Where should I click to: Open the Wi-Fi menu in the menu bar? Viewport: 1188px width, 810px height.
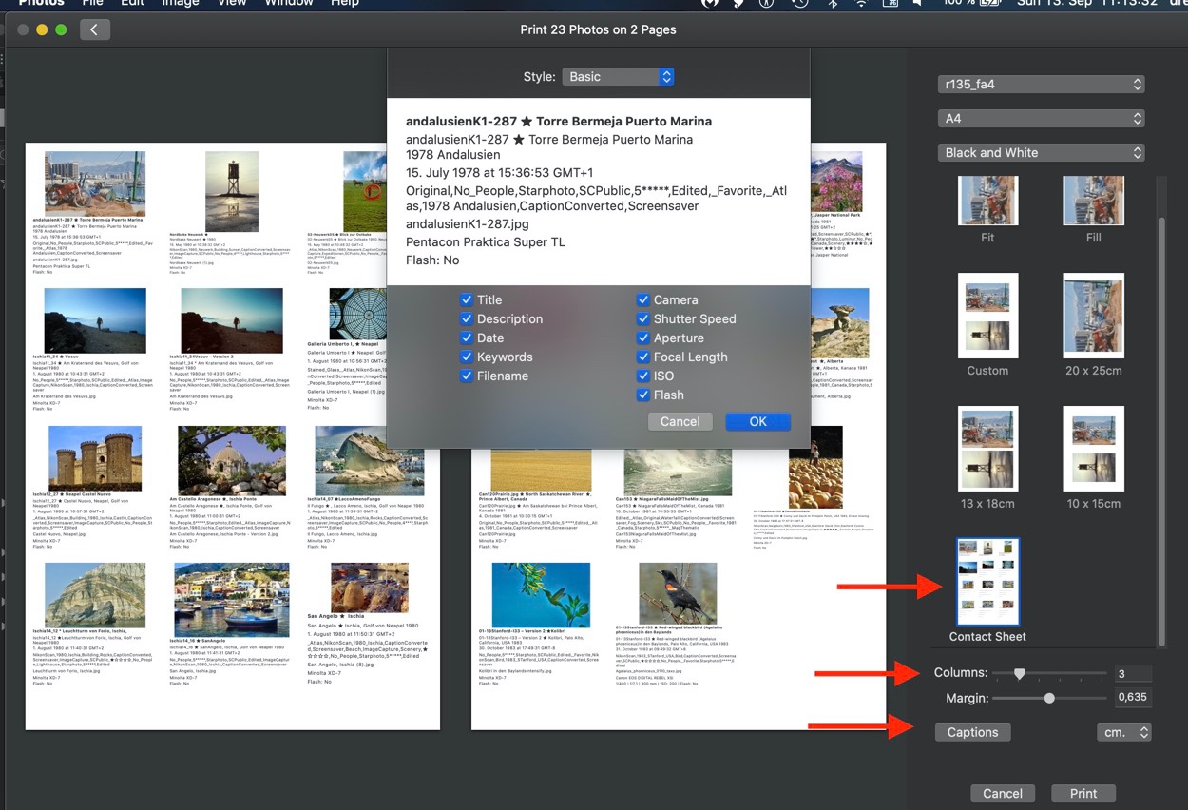860,4
